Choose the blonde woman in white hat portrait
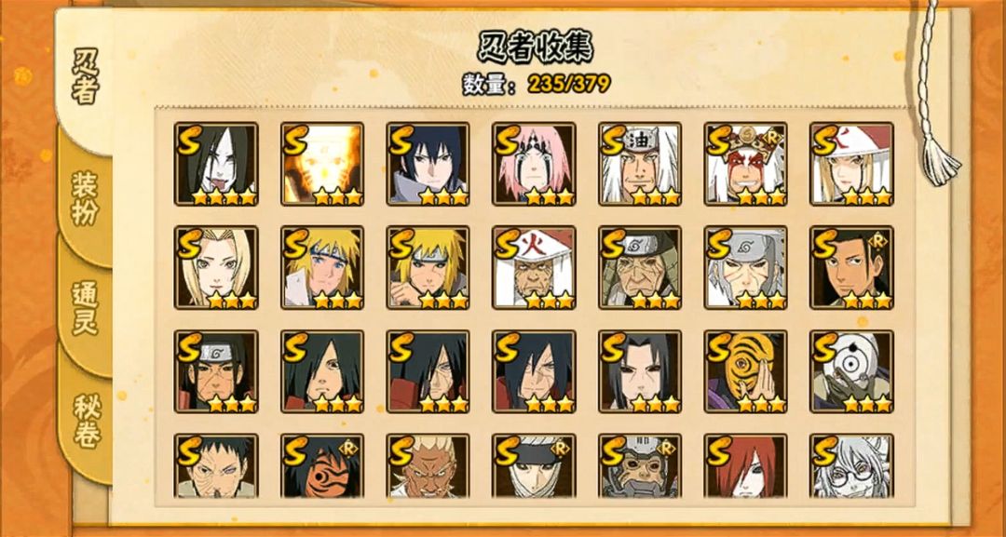 coord(851,164)
